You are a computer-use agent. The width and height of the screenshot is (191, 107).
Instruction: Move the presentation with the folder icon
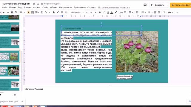pyautogui.click(x=38, y=4)
